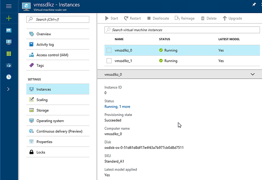Open the hamburger menu icon

click(x=9, y=6)
